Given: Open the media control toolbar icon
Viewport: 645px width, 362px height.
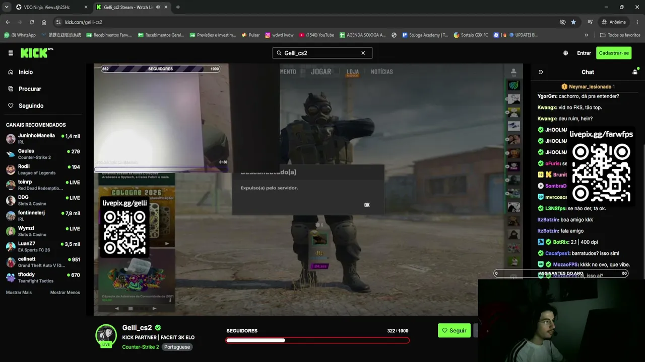Looking at the screenshot, I should [x=590, y=22].
